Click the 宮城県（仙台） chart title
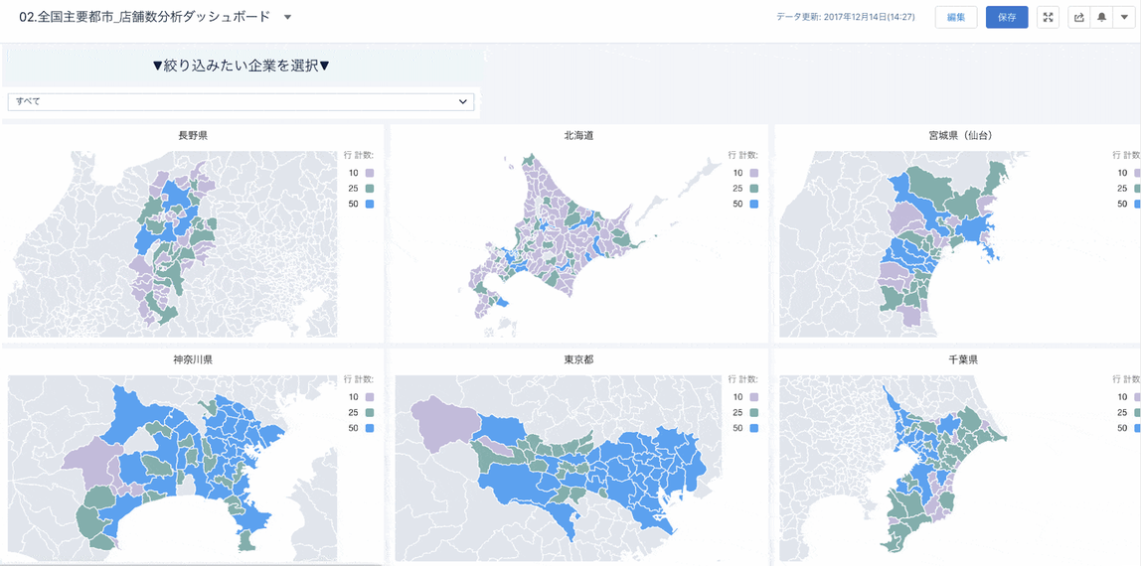The height and width of the screenshot is (566, 1141). [962, 136]
